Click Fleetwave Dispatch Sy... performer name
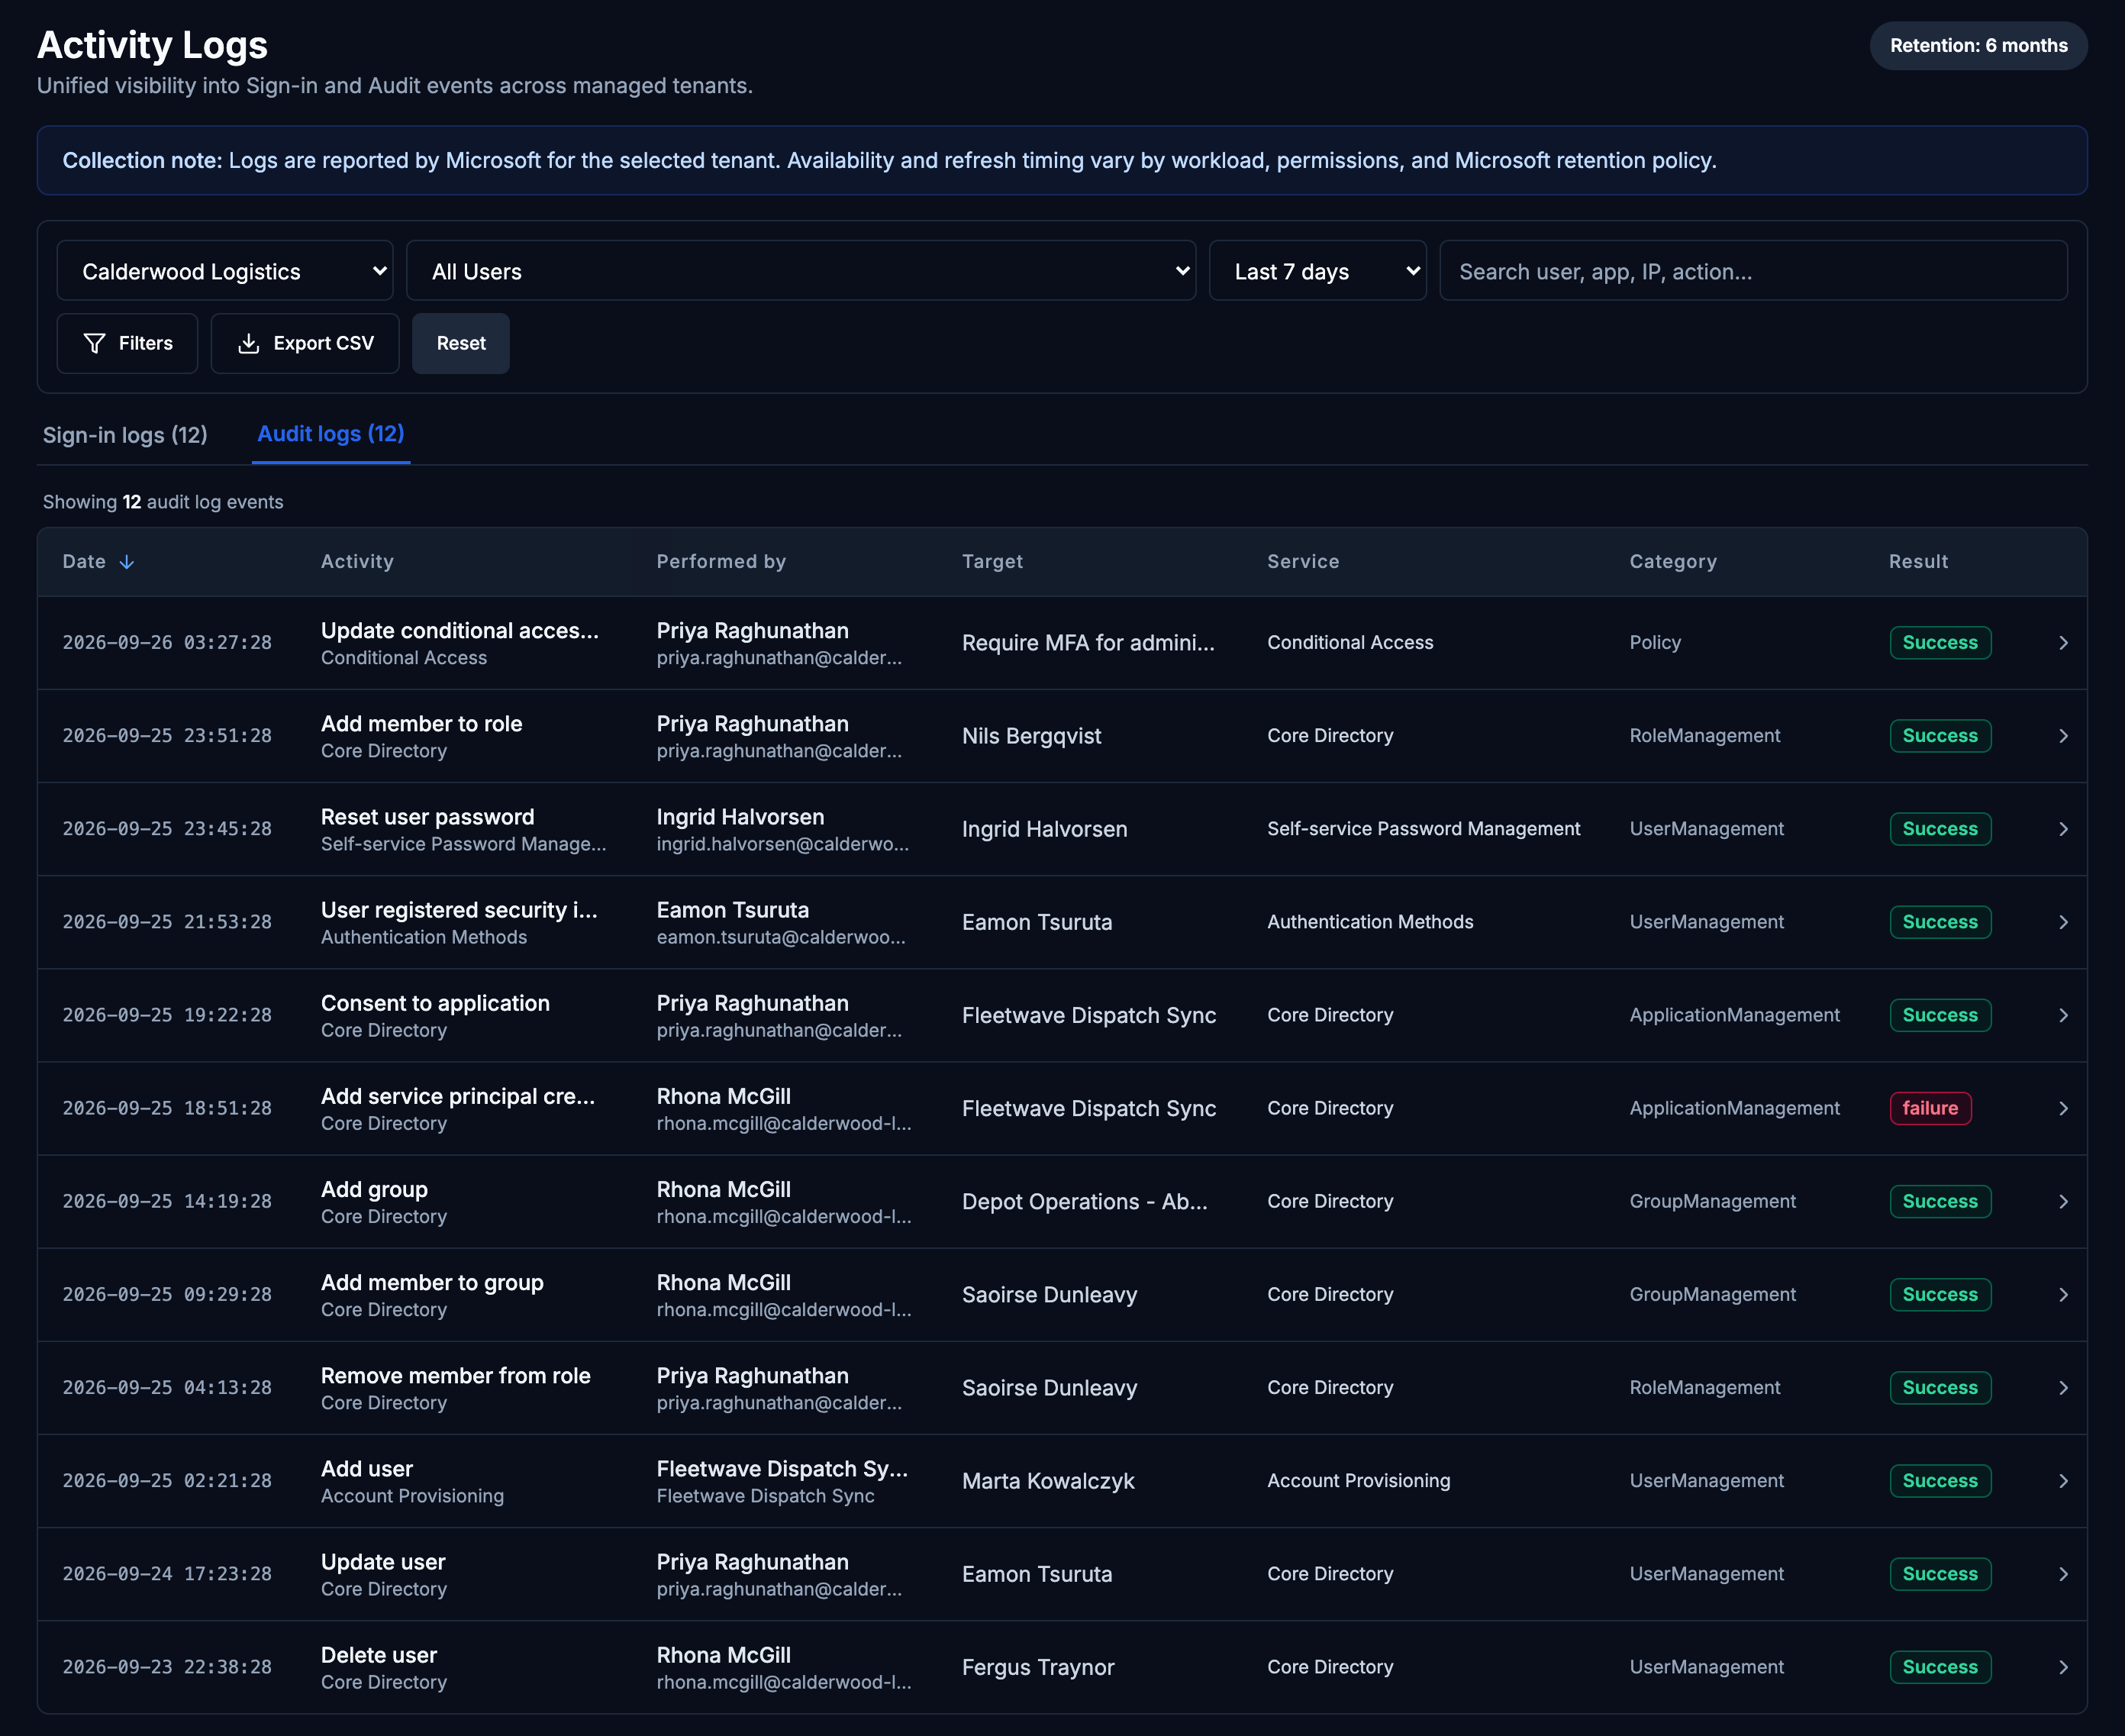Image resolution: width=2125 pixels, height=1736 pixels. (782, 1469)
